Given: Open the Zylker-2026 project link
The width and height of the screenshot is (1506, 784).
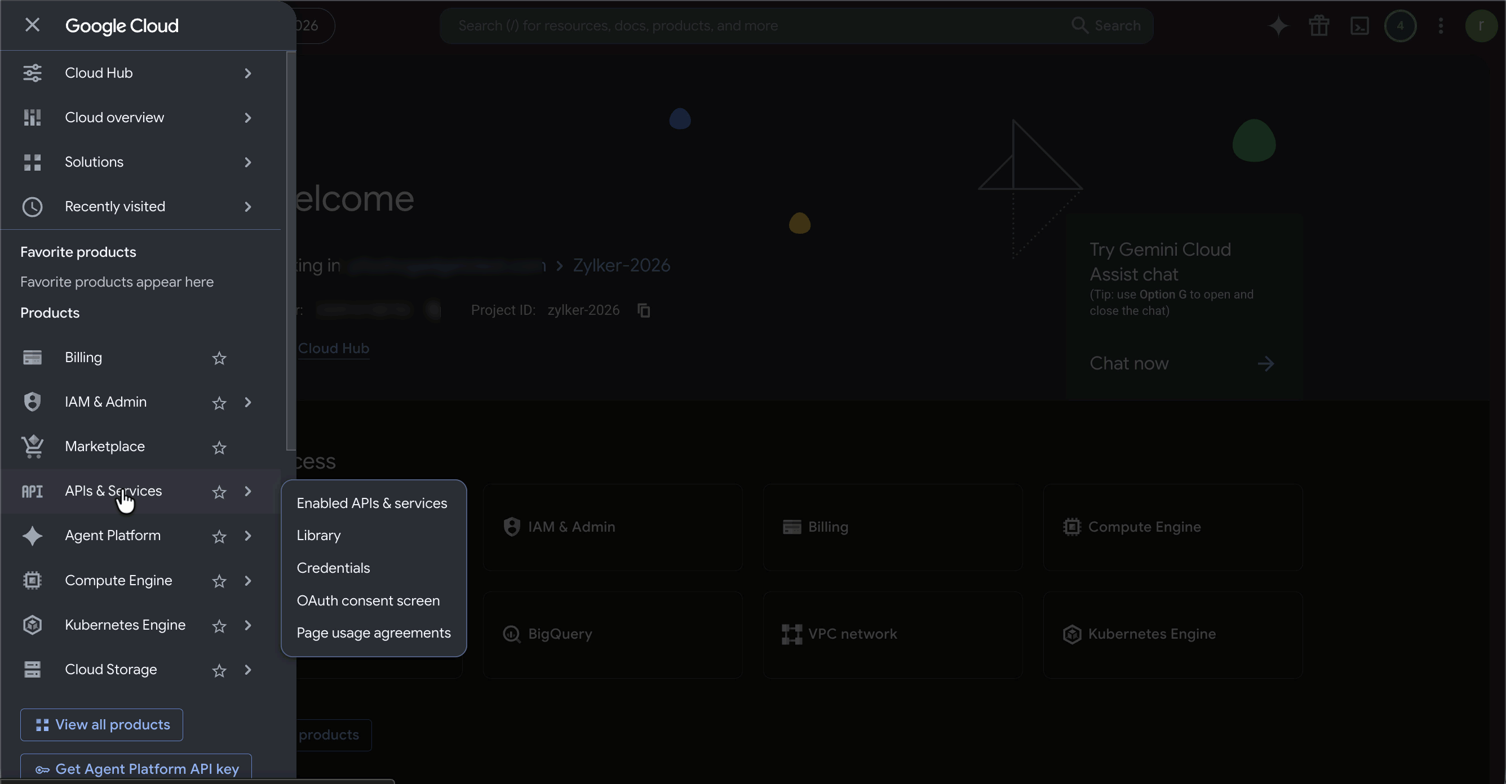Looking at the screenshot, I should click(x=622, y=266).
